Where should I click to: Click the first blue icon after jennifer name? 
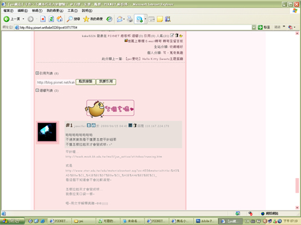click(x=88, y=125)
